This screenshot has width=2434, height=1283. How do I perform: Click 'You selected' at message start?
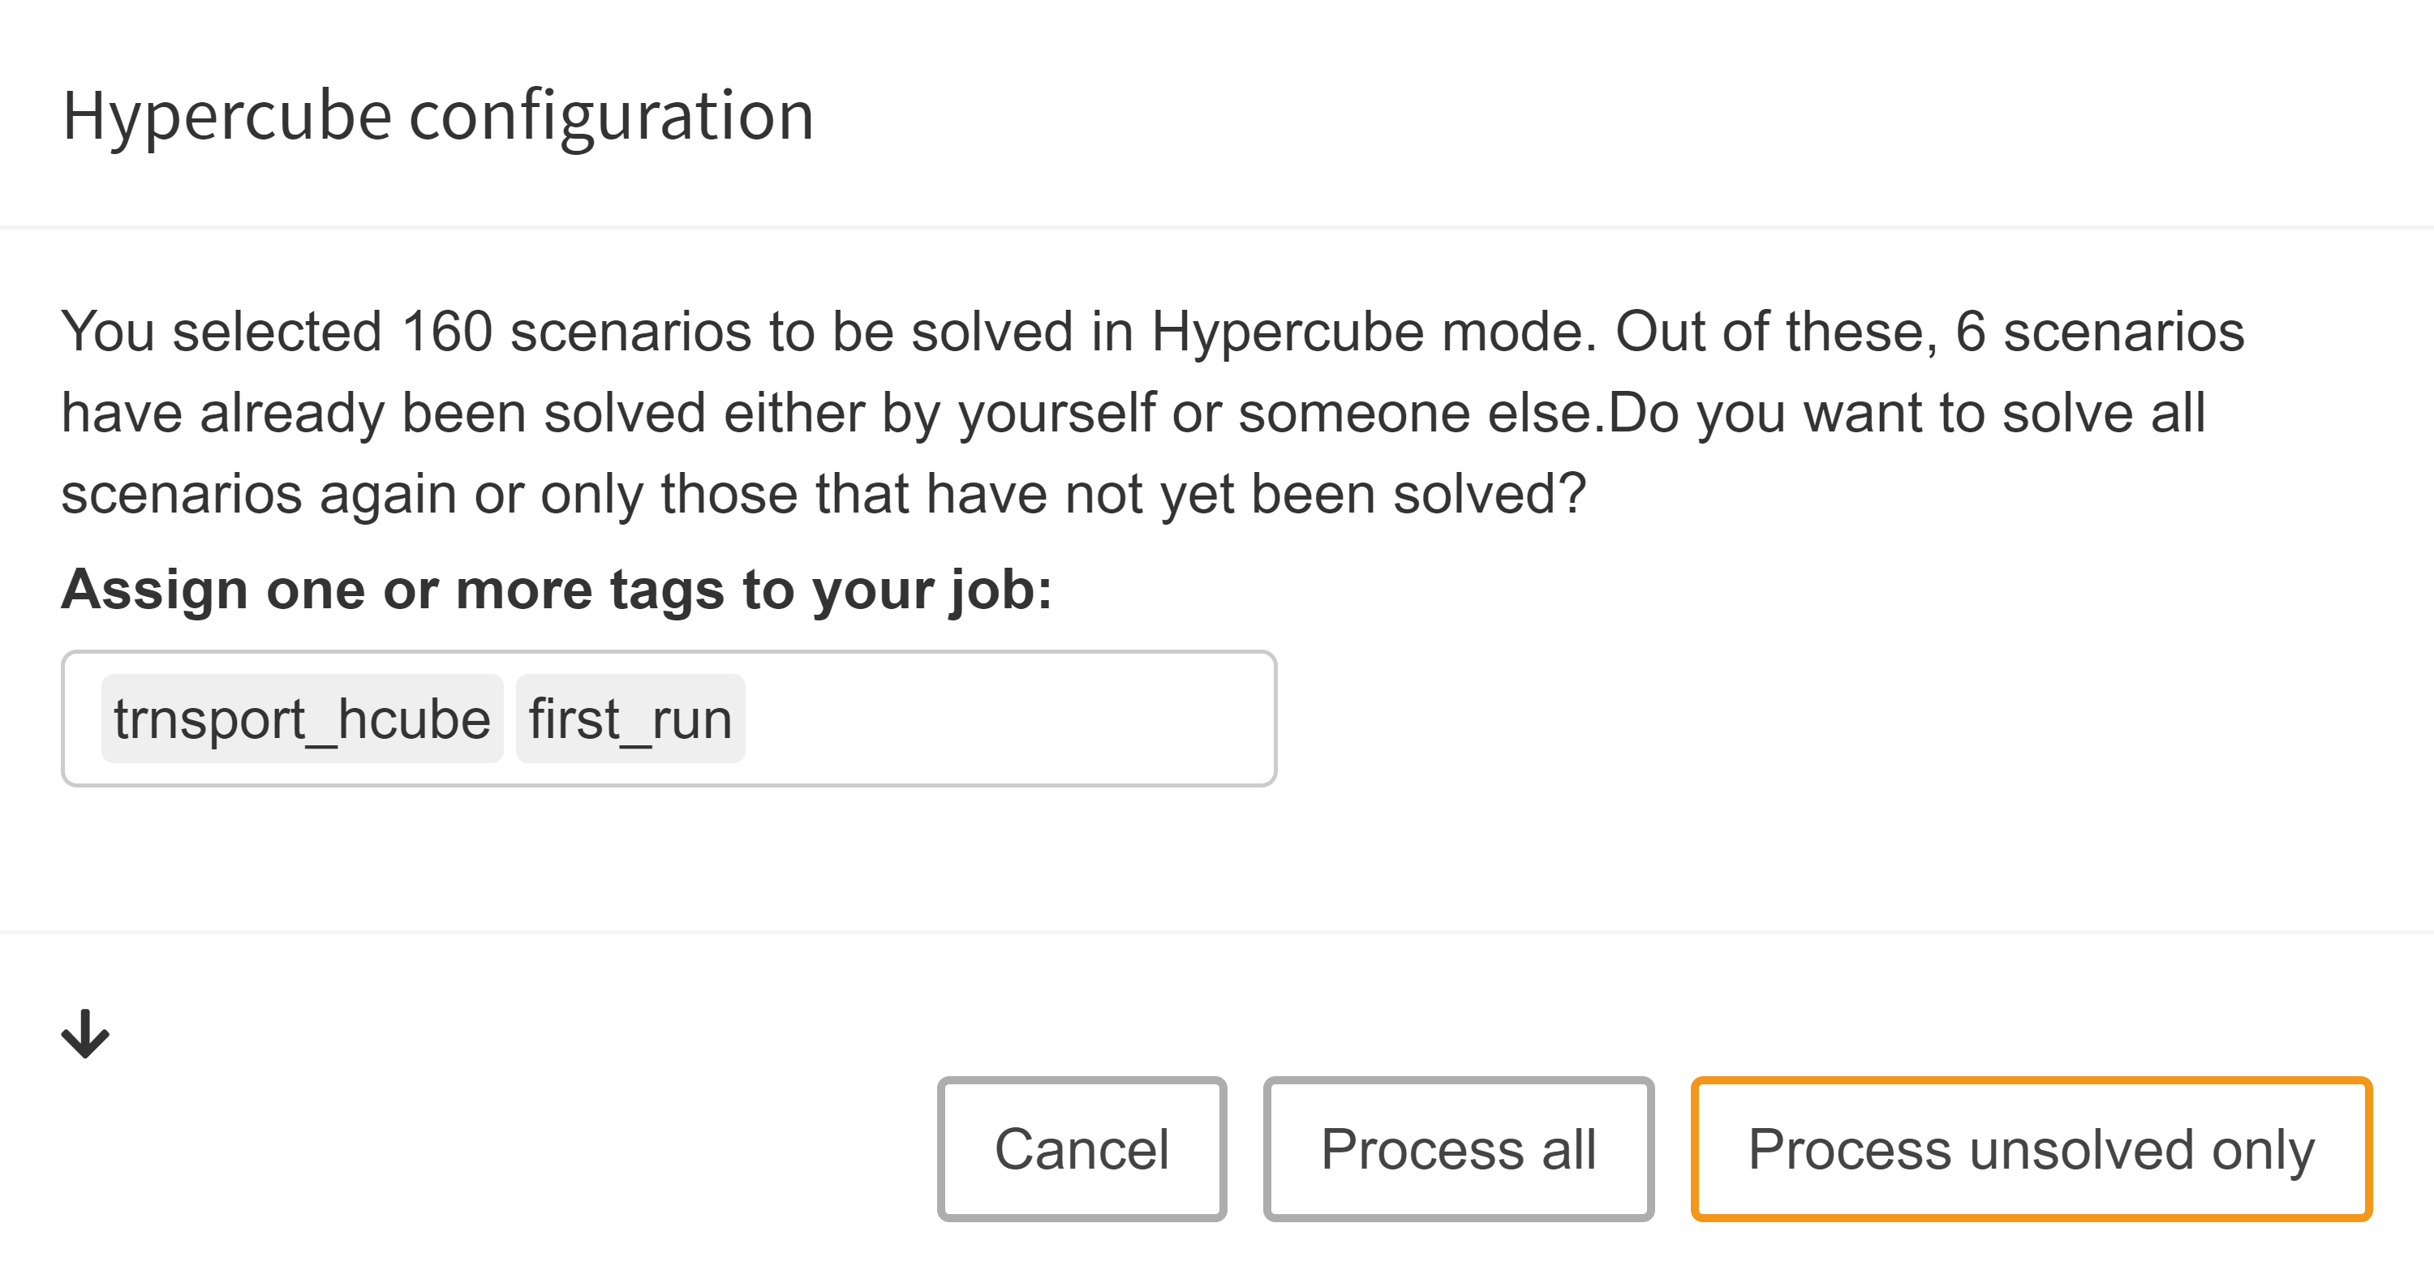tap(221, 332)
